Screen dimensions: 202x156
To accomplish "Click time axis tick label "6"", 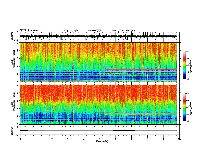I will point(116,139).
